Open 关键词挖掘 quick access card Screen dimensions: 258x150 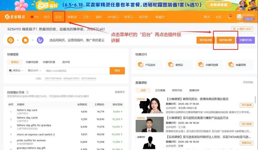coord(209,65)
